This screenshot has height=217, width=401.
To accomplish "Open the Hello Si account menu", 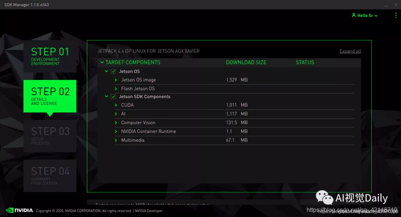I will 365,16.
